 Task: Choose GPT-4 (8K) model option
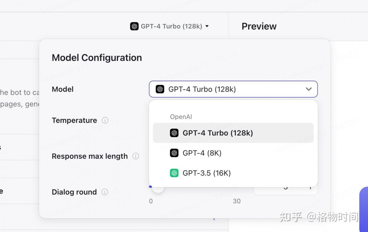[x=233, y=153]
